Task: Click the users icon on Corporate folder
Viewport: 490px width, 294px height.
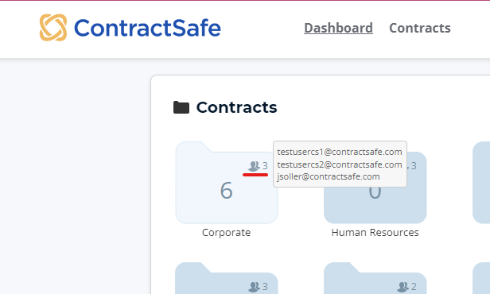Action: (254, 166)
